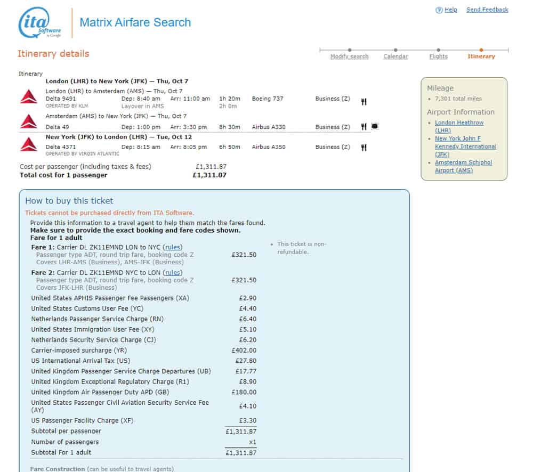
Task: Click the ITA Software logo
Action: pos(40,22)
